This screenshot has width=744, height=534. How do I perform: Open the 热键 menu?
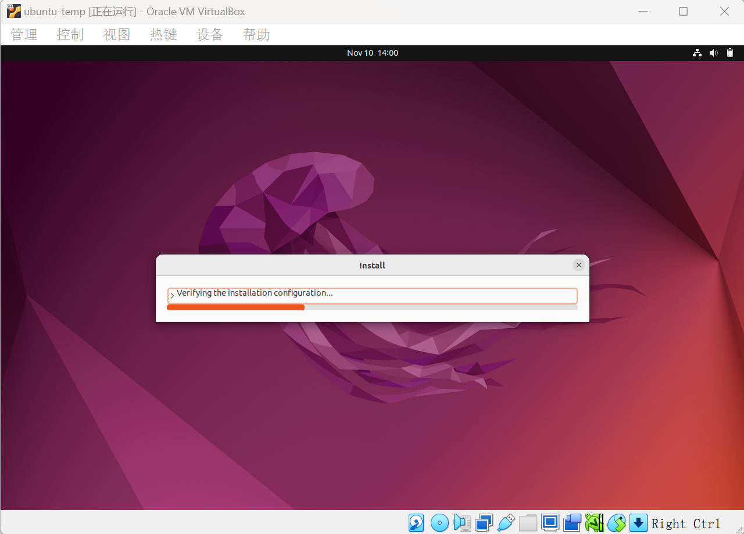(x=163, y=35)
